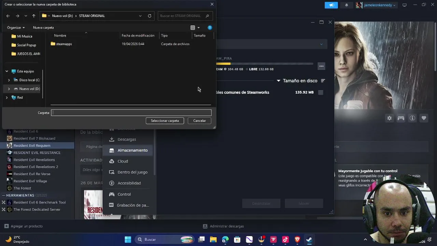Viewport: 437px width, 246px height.
Task: Switch Steam to Big Picture mode
Action: point(405,5)
